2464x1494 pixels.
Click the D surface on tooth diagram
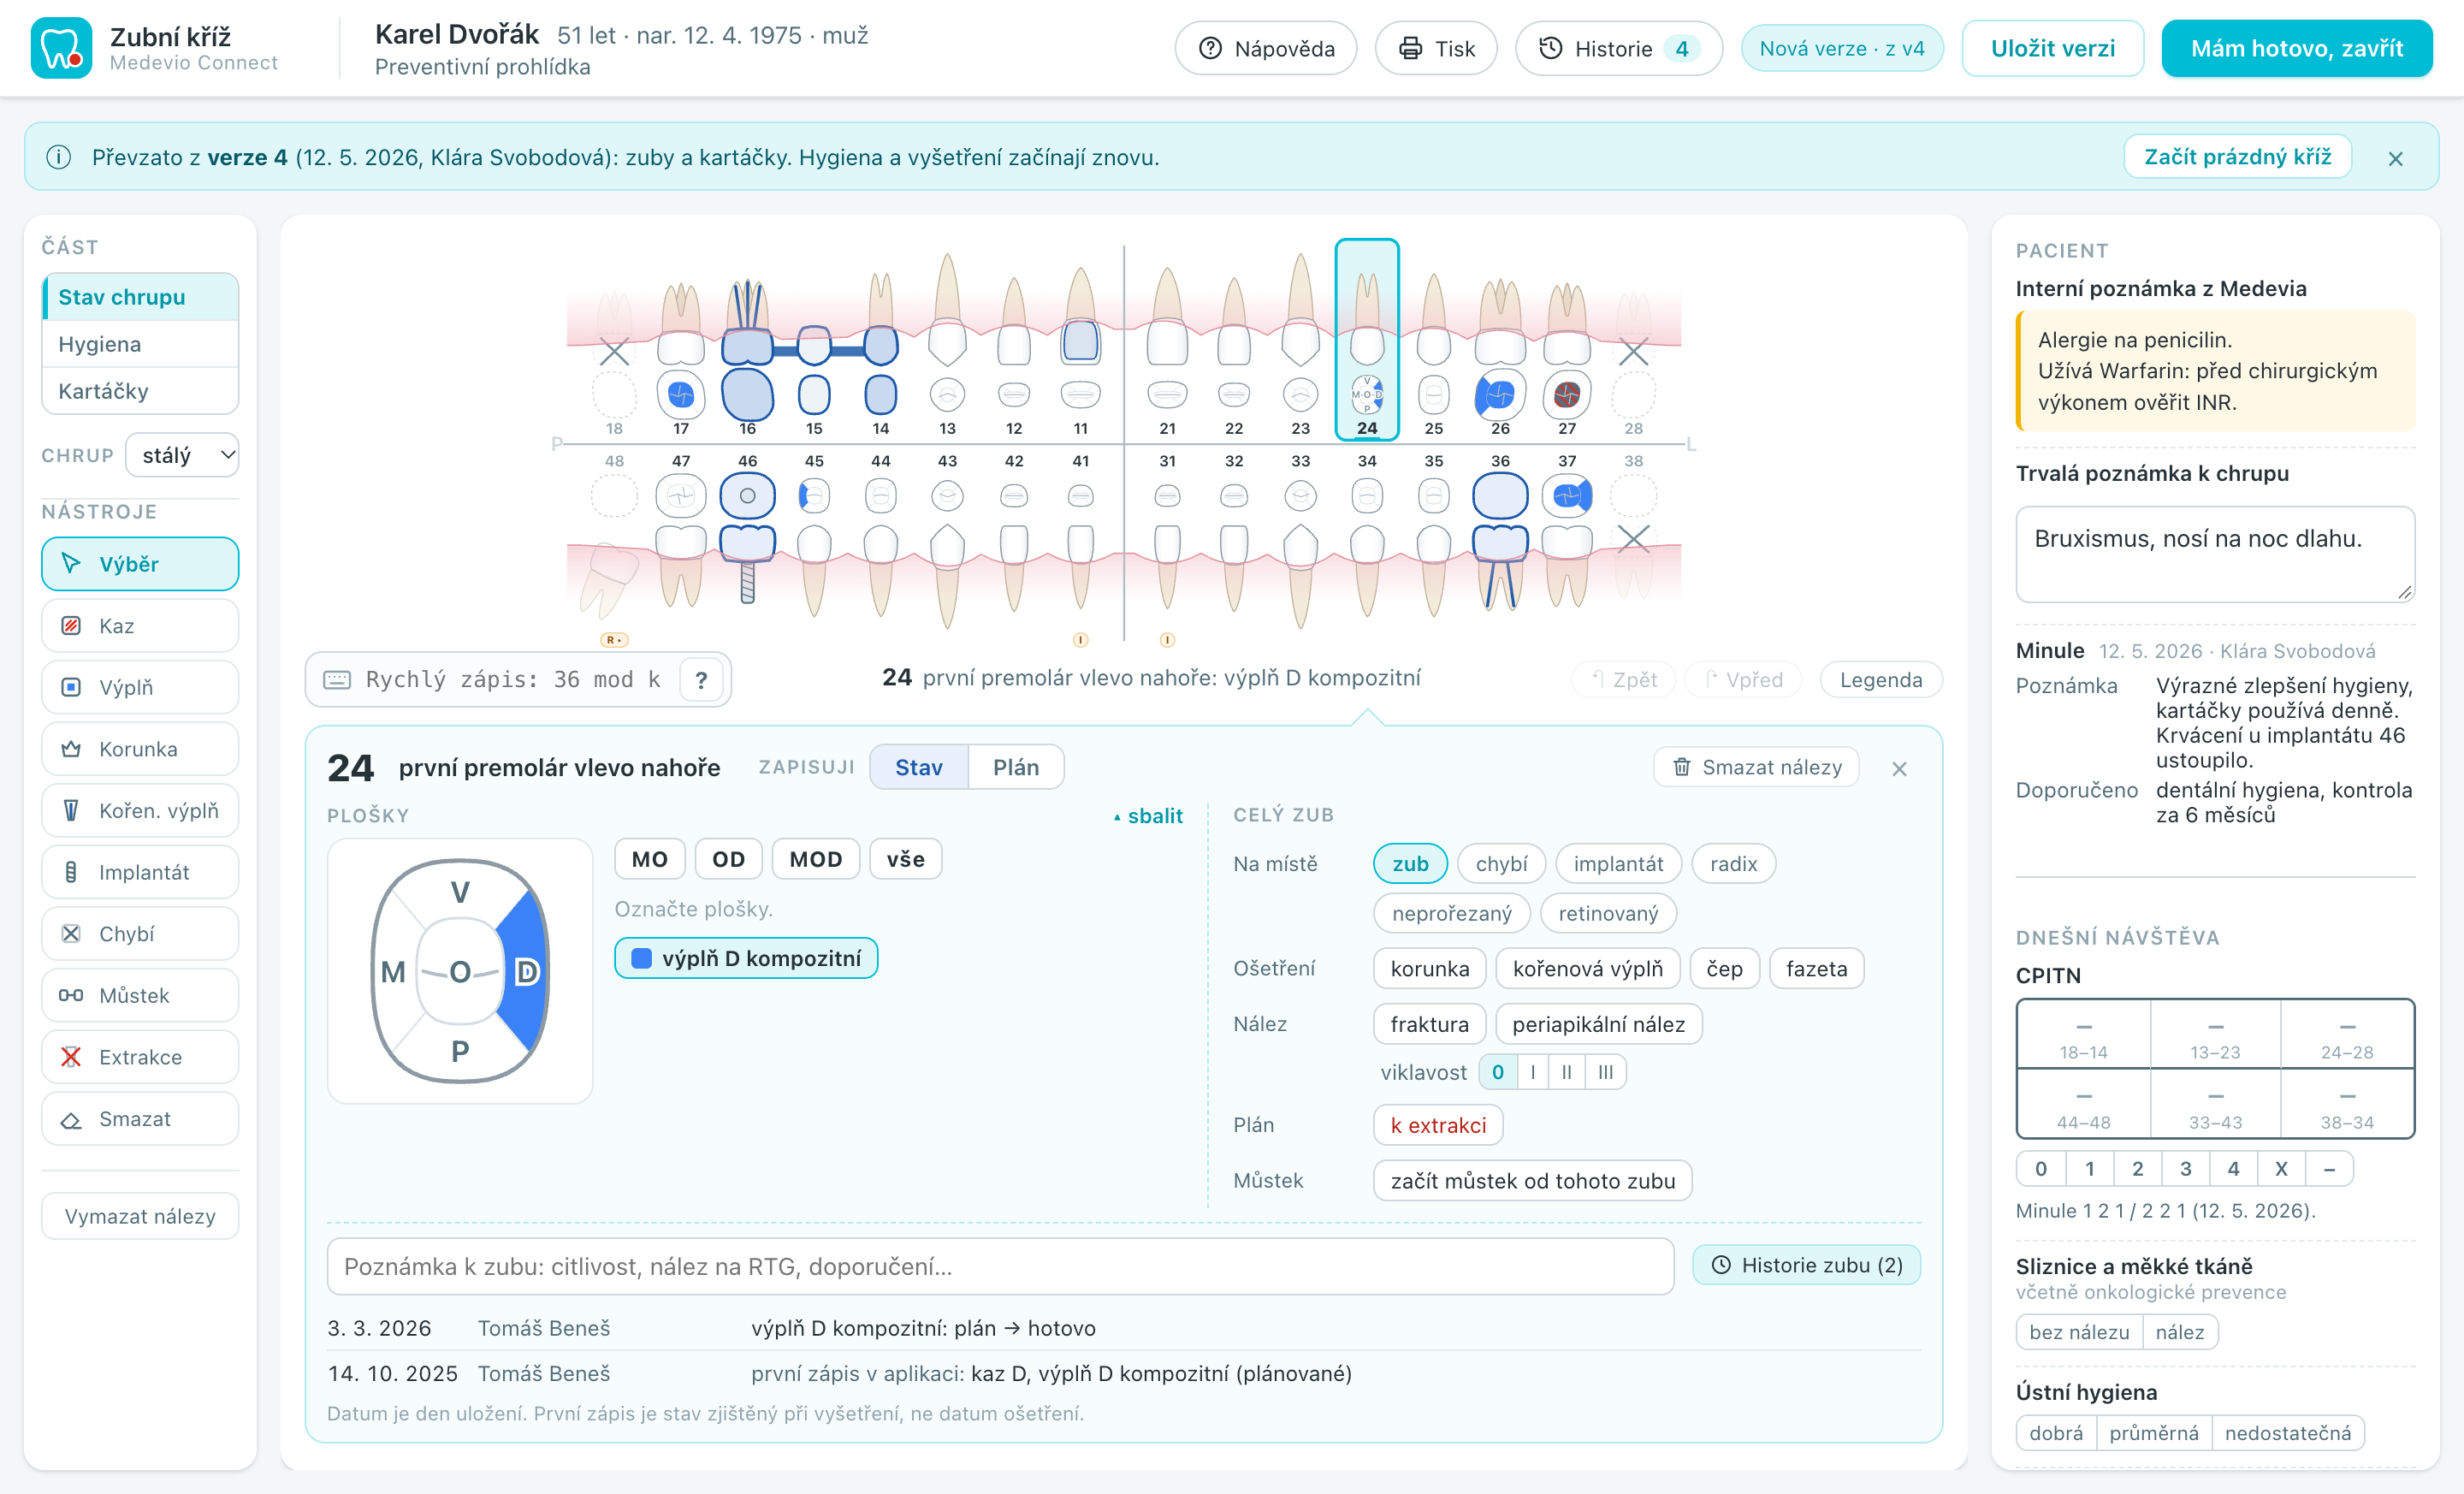click(525, 971)
